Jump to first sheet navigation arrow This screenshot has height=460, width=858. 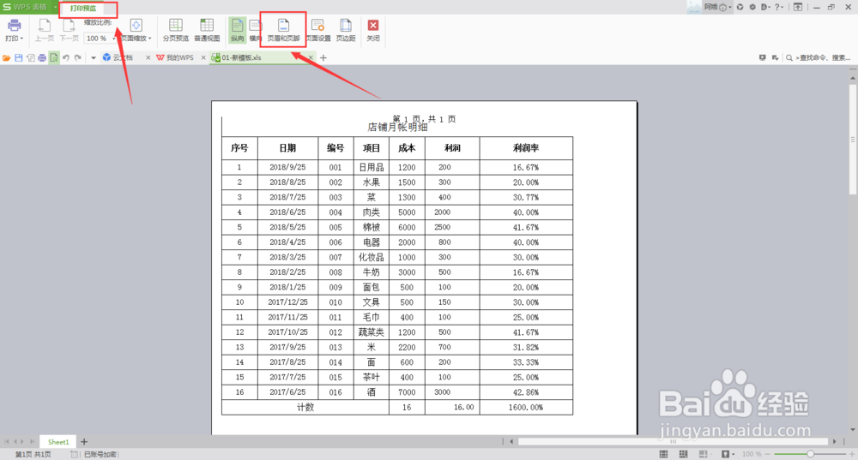click(7, 441)
